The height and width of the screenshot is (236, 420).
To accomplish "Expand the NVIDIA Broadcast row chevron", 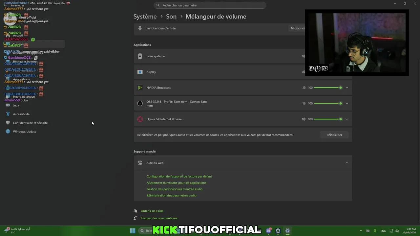I will point(347,88).
